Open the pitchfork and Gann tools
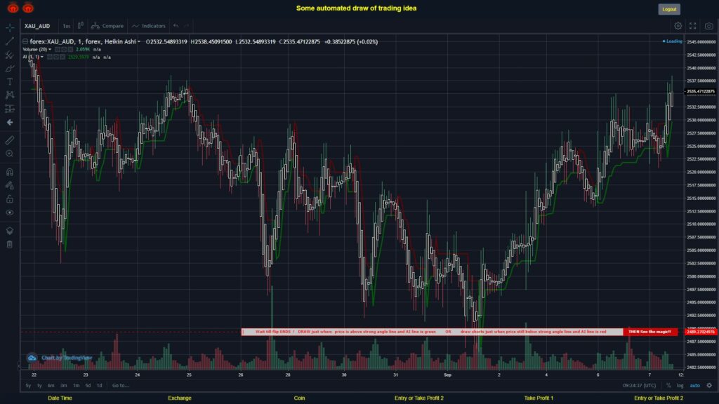 pos(10,55)
